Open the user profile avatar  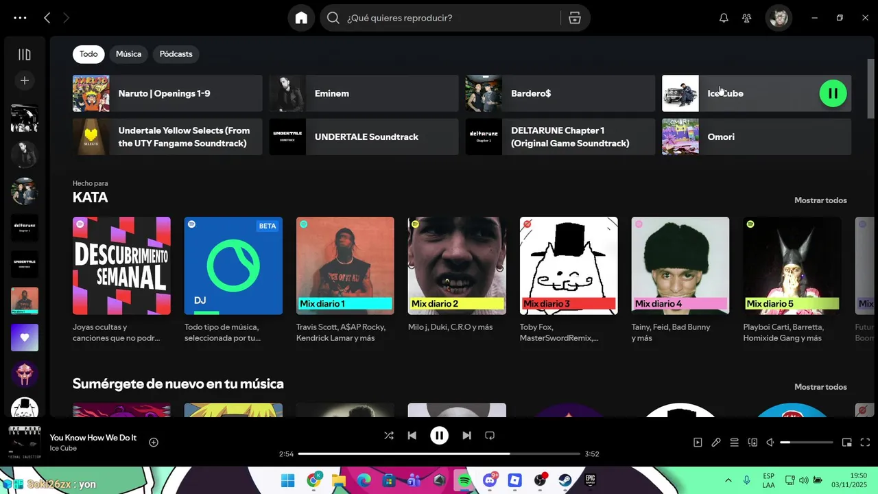[779, 18]
